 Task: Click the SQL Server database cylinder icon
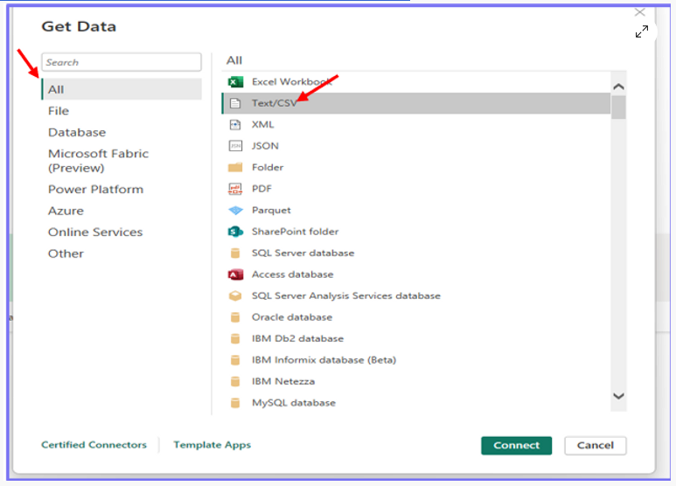pos(235,253)
